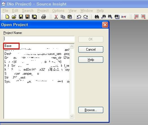Click the Cancel button
This screenshot has width=148, height=125.
91,49
